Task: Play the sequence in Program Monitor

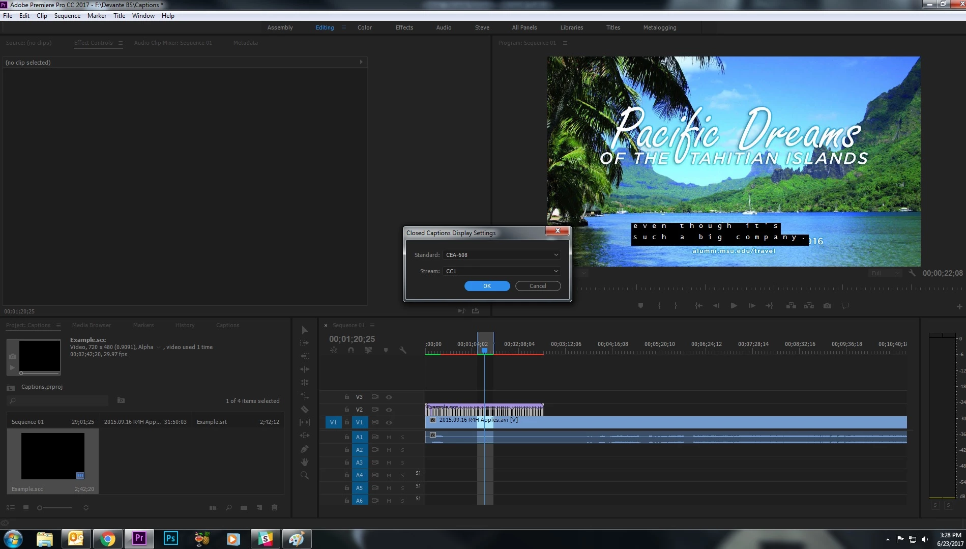Action: (x=734, y=306)
